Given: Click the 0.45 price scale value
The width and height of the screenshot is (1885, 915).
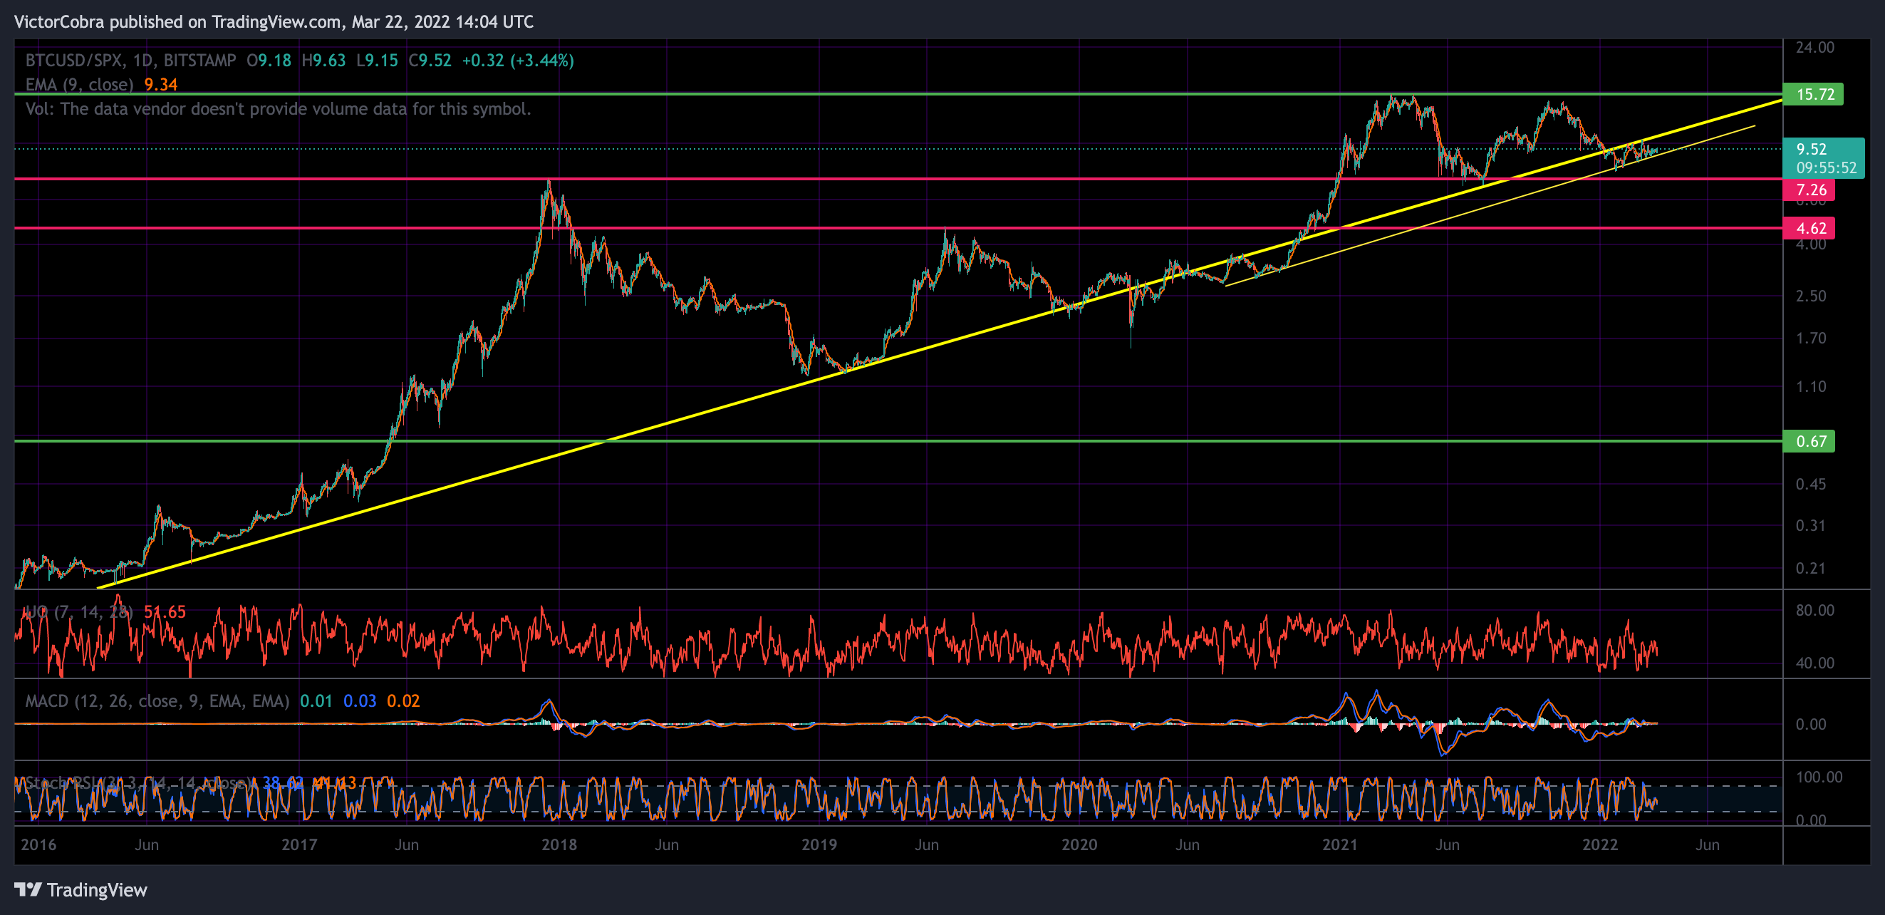Looking at the screenshot, I should [x=1811, y=485].
